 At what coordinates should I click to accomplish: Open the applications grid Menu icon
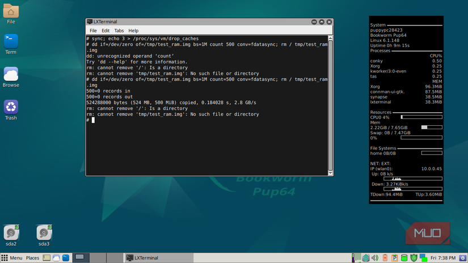(4, 258)
